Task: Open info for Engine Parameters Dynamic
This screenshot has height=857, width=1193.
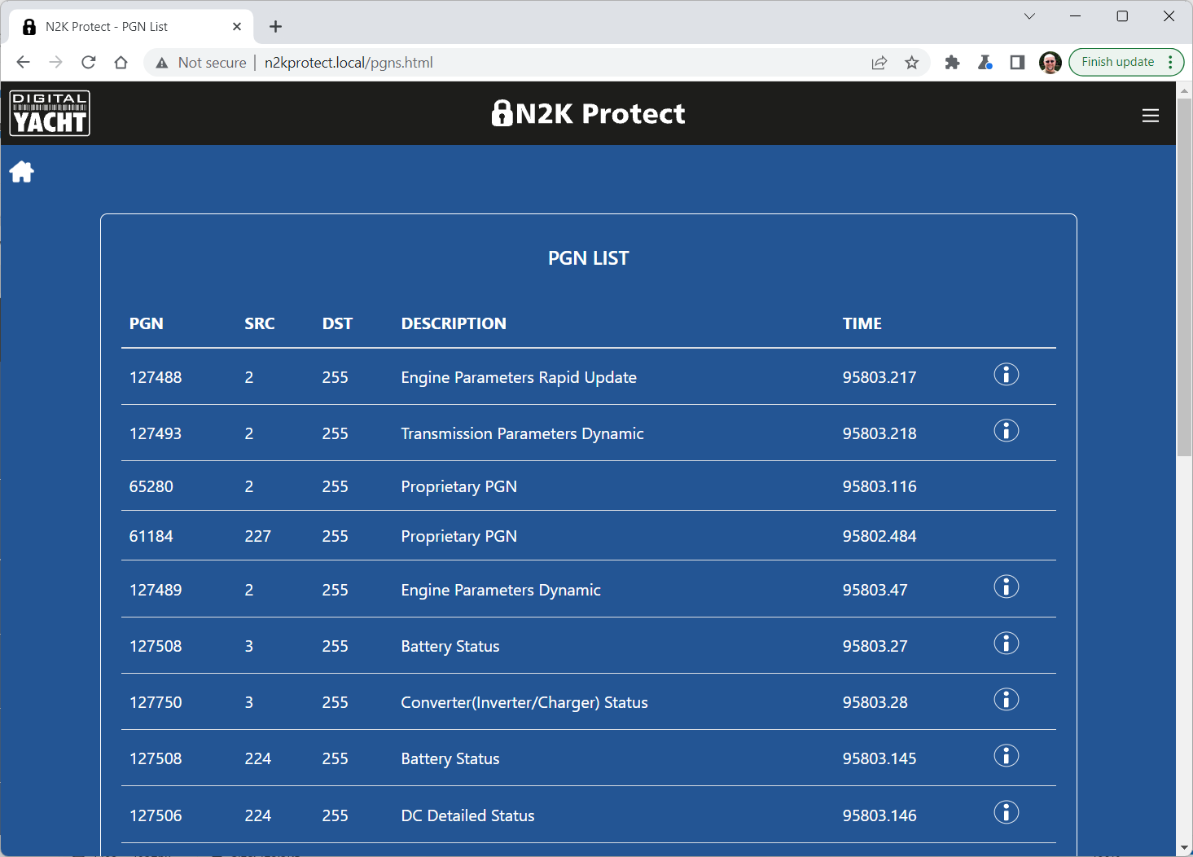Action: click(x=1007, y=587)
